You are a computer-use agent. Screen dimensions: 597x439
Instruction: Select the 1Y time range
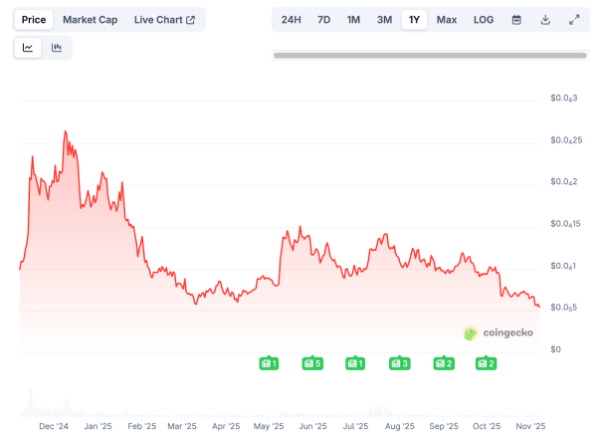(414, 20)
